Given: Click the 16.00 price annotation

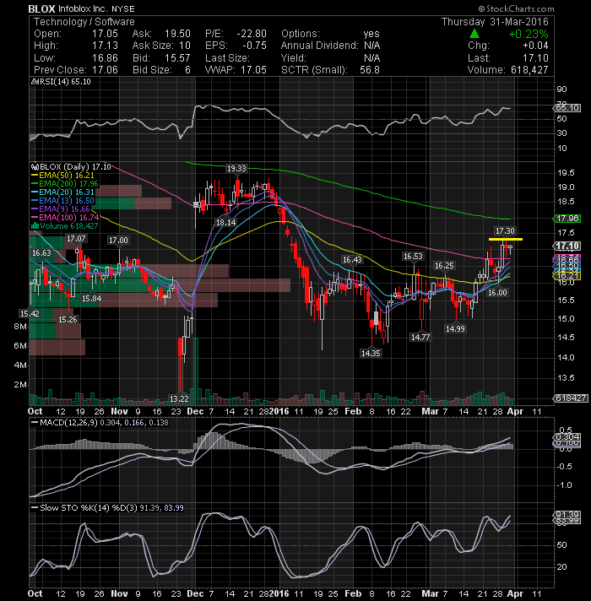Looking at the screenshot, I should coord(497,293).
